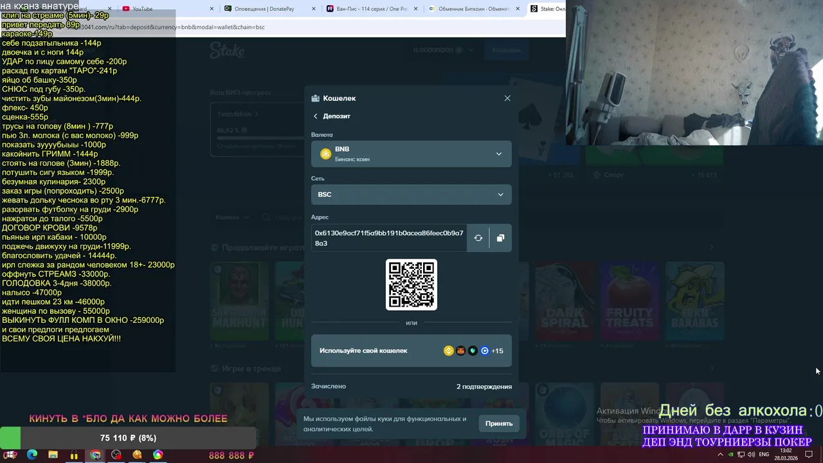Close the Ван-Пис tab

(415, 9)
